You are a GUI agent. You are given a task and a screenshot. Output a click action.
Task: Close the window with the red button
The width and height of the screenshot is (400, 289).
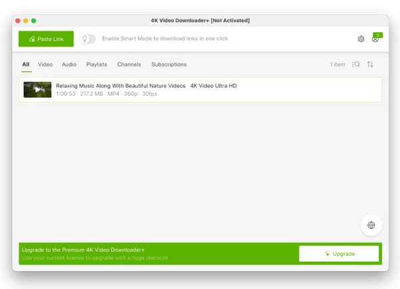click(18, 21)
